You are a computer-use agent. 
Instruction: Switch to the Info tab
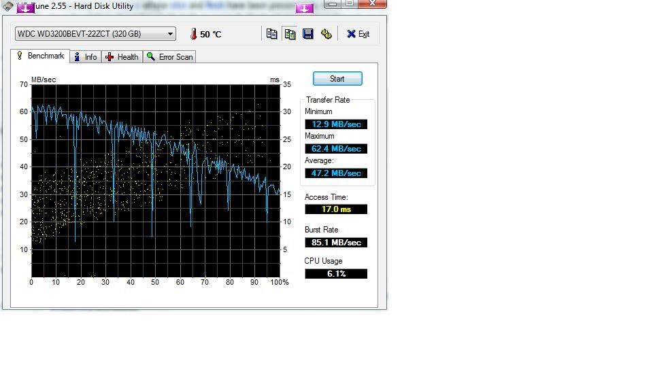click(86, 57)
